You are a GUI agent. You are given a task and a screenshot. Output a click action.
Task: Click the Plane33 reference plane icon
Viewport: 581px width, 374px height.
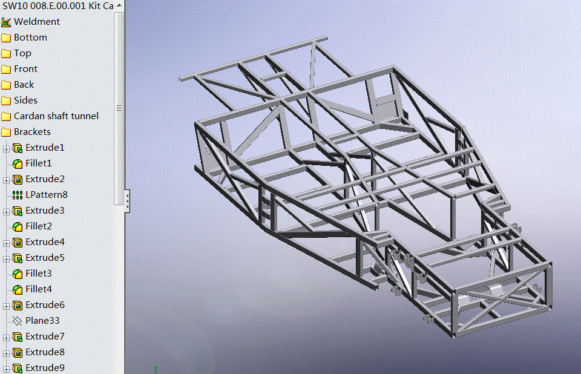[x=18, y=321]
